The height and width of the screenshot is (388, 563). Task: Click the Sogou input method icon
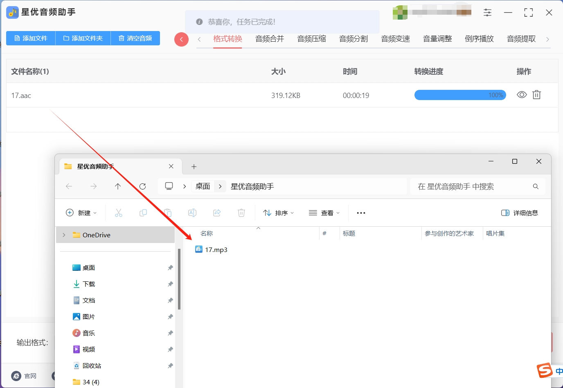tap(545, 370)
